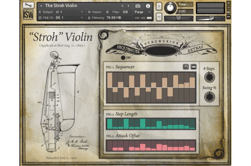Switch to the Extras tab banner
This screenshot has width=251, height=166.
[x=195, y=49]
